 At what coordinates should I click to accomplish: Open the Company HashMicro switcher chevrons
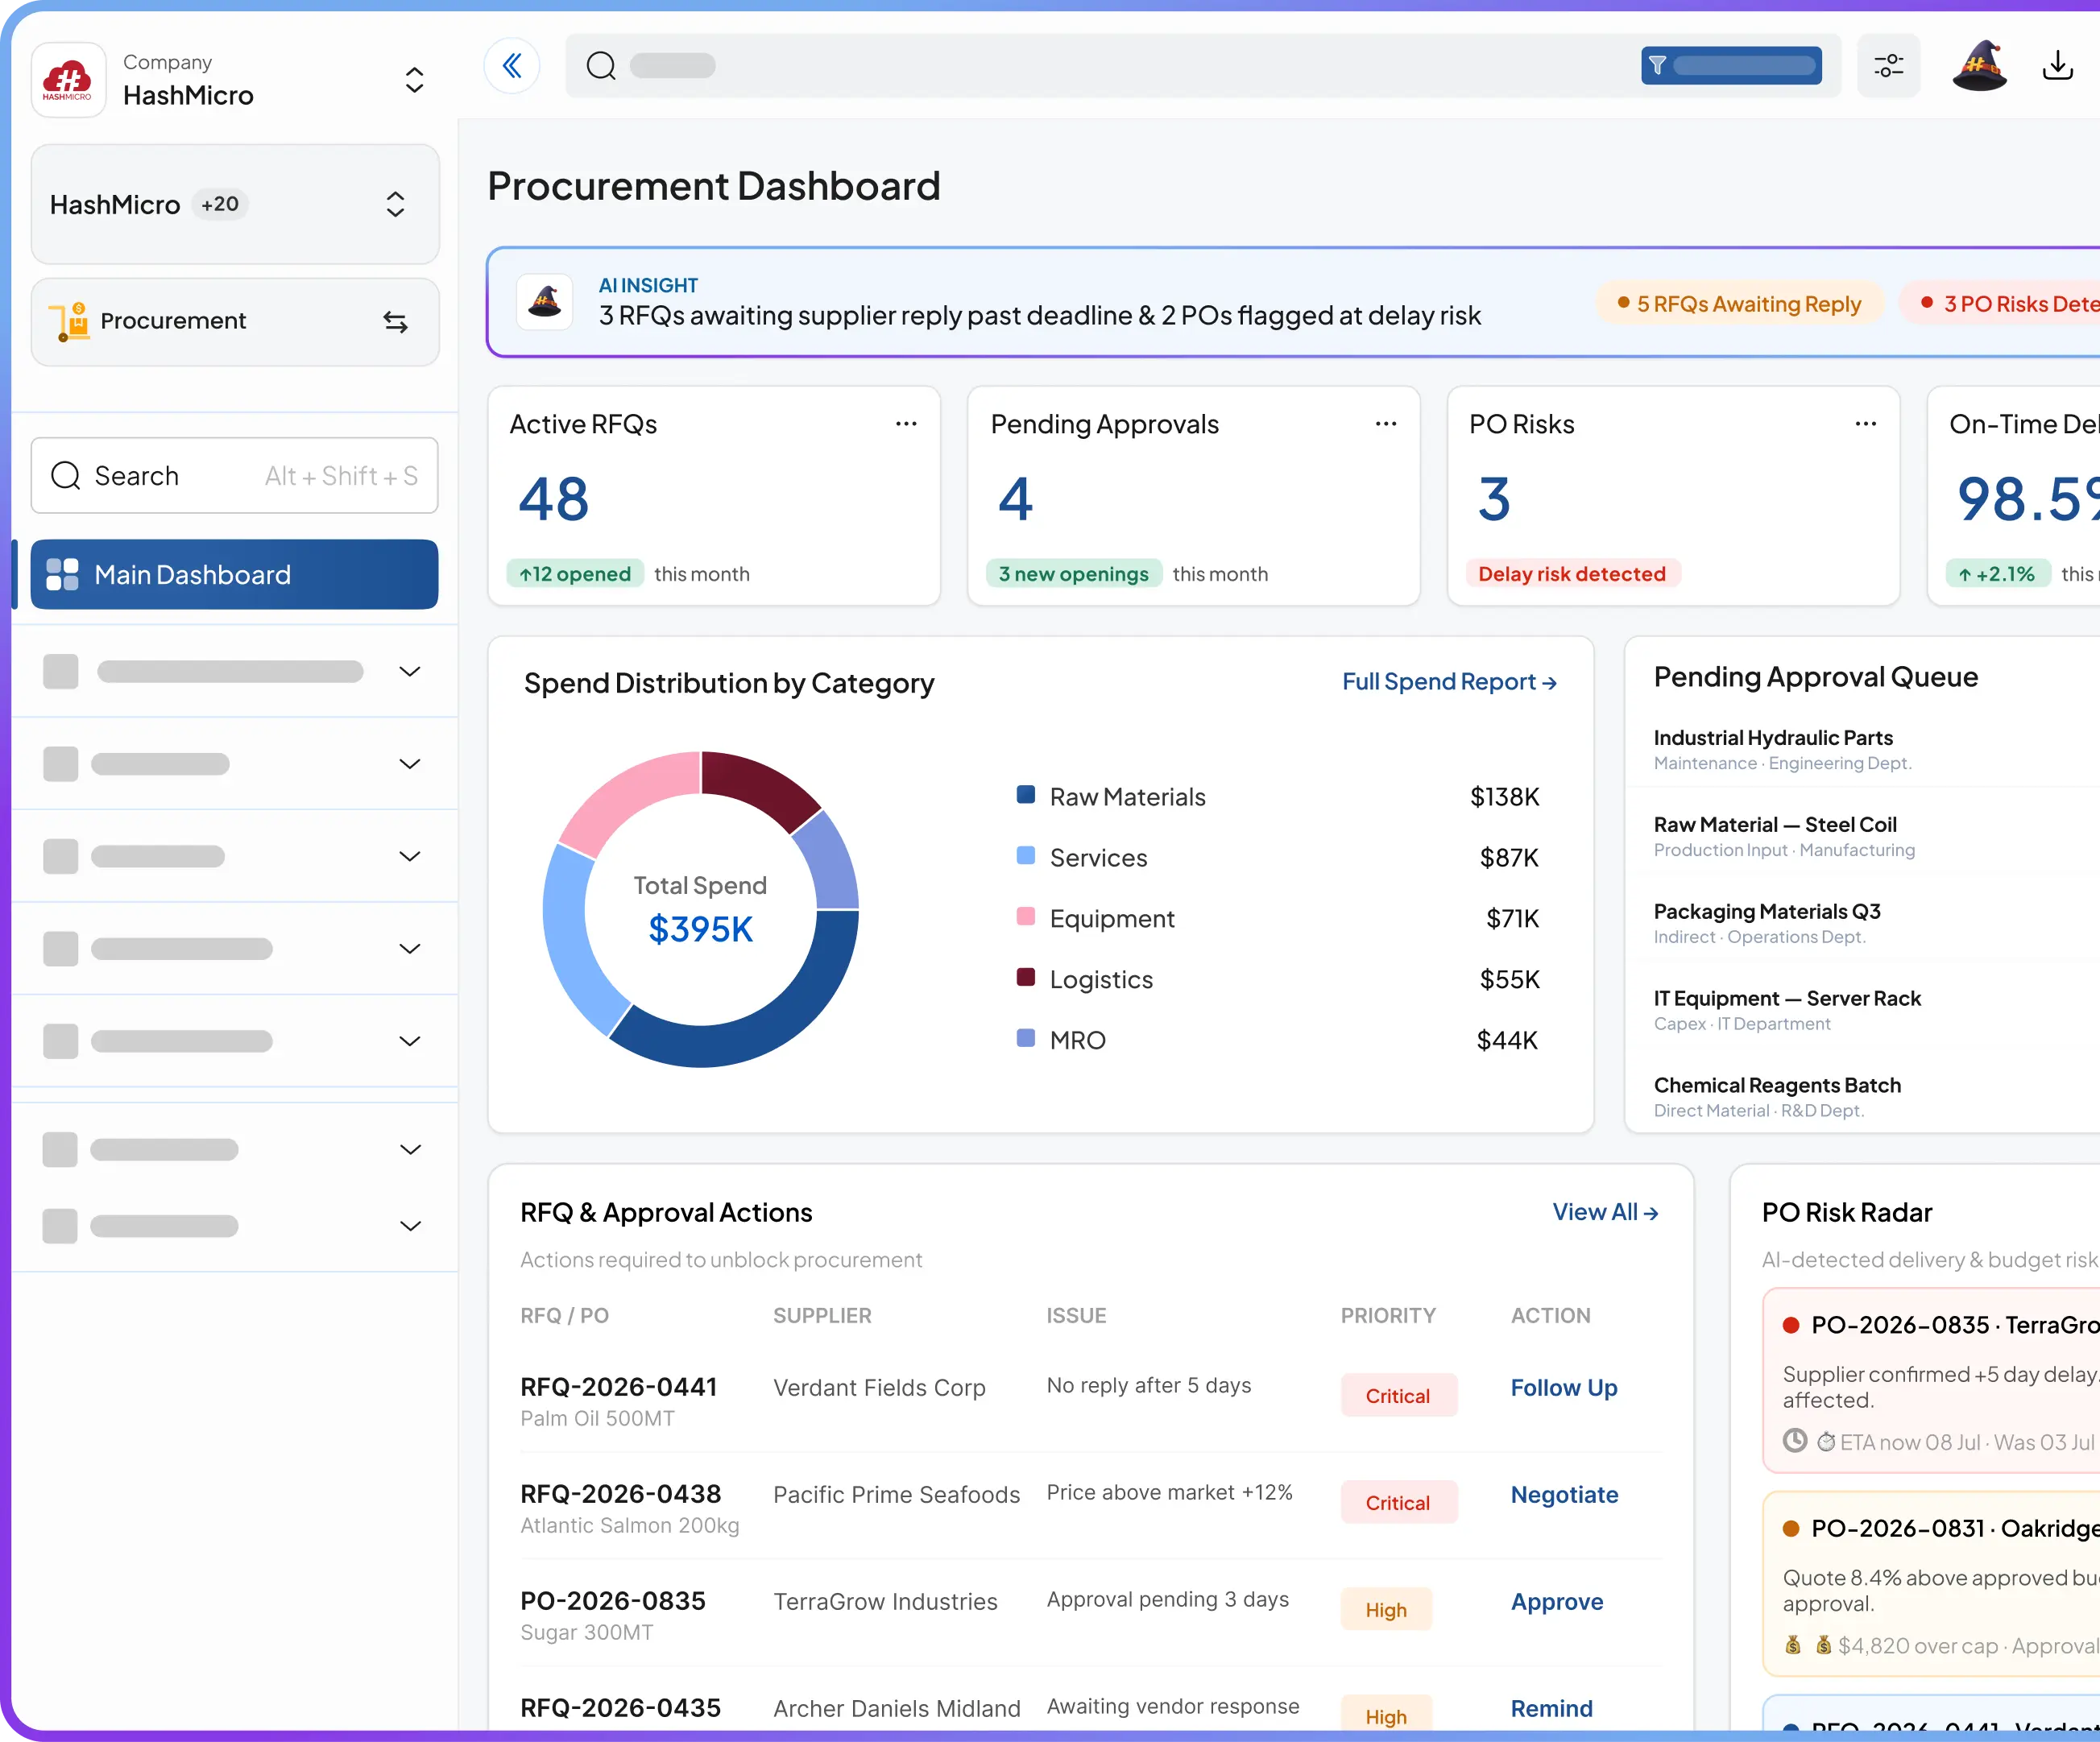click(414, 80)
